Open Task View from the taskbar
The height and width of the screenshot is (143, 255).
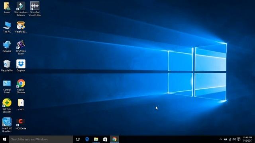pyautogui.click(x=78, y=139)
